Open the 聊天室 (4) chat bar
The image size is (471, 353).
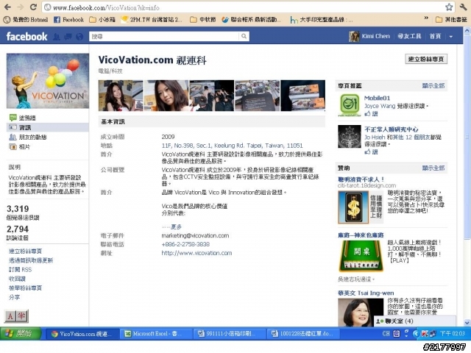pyautogui.click(x=414, y=321)
